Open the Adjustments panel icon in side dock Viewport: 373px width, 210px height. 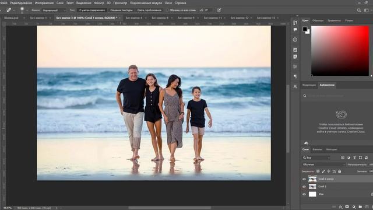[x=295, y=57]
